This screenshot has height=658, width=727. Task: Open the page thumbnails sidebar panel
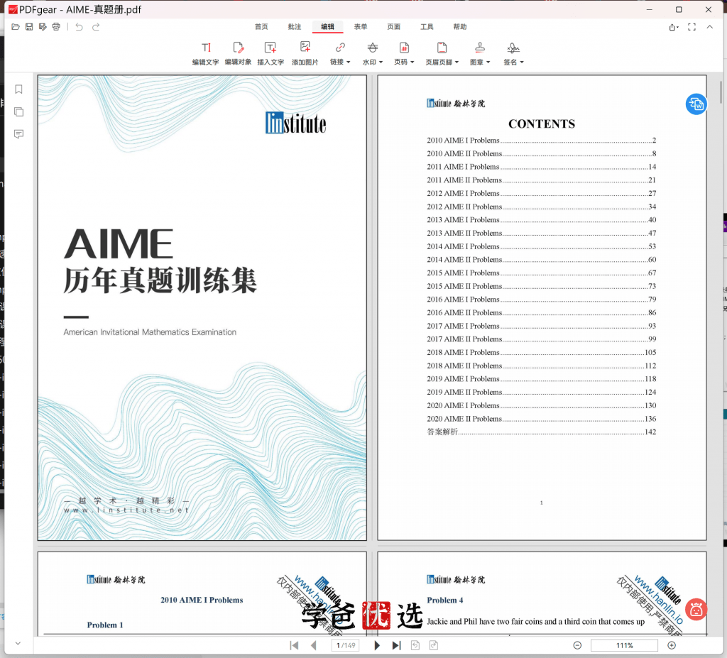pyautogui.click(x=18, y=111)
